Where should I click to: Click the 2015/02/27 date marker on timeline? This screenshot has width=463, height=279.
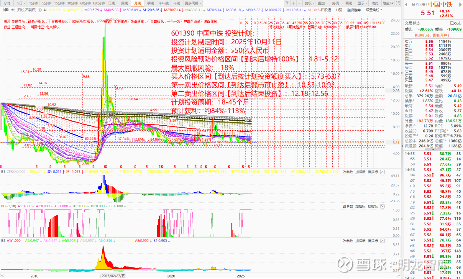113,276
